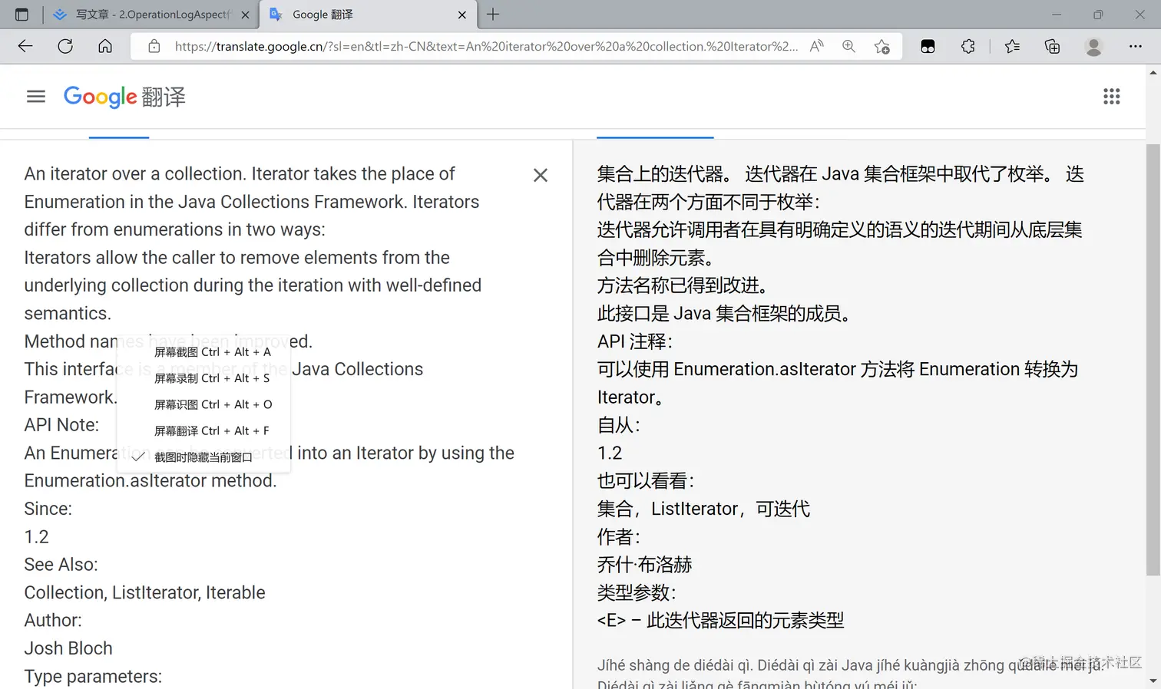
Task: Click translated line '此接口是 Java 集合框架的成员。'
Action: click(725, 314)
